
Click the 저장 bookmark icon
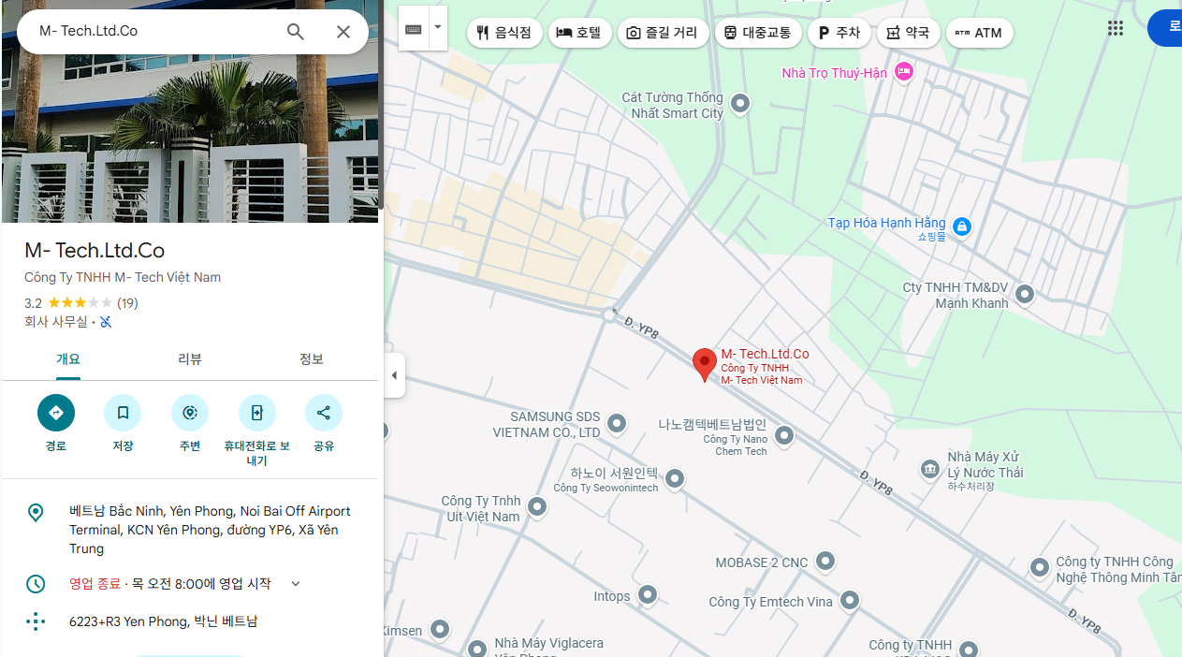(x=123, y=413)
